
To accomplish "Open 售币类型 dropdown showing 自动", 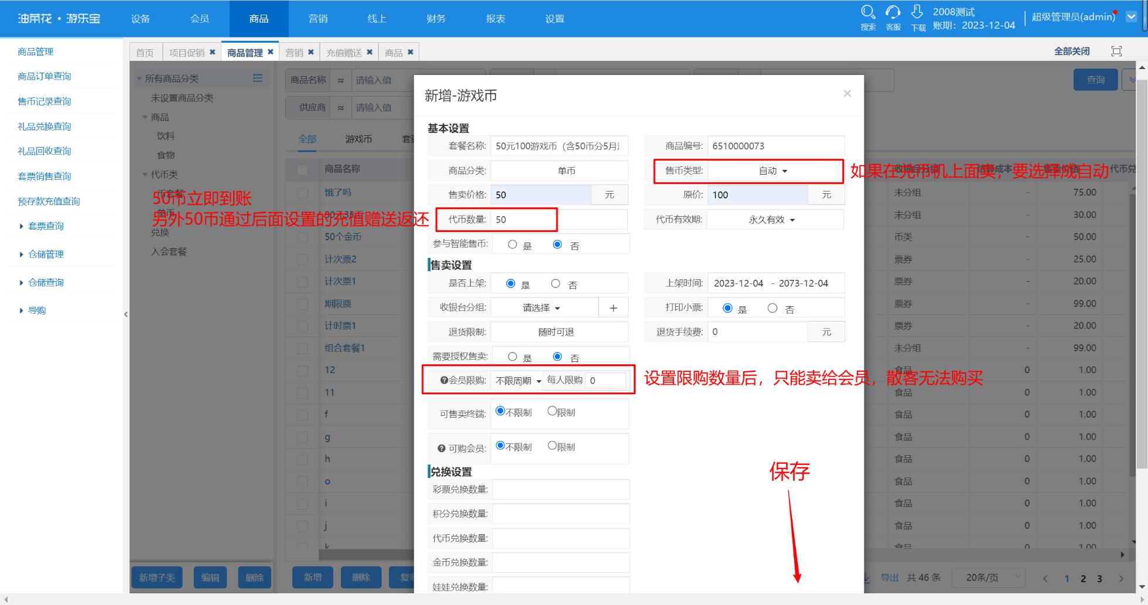I will (x=775, y=171).
